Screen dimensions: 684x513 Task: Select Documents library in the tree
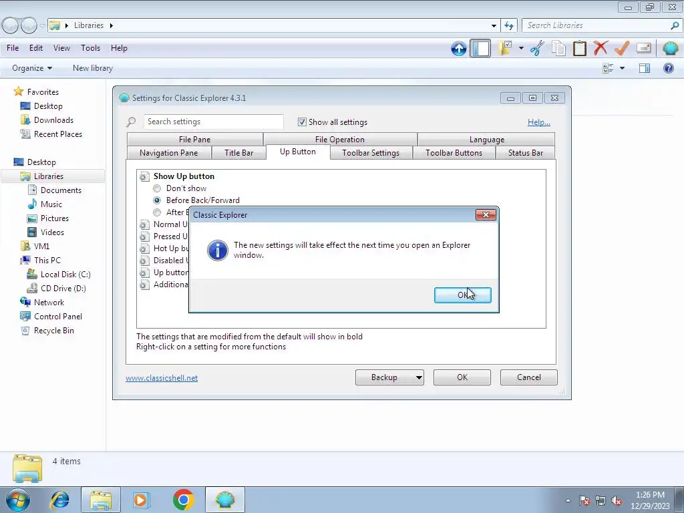click(61, 190)
